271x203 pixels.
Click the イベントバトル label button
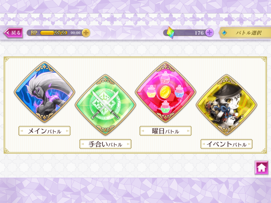pyautogui.click(x=227, y=144)
